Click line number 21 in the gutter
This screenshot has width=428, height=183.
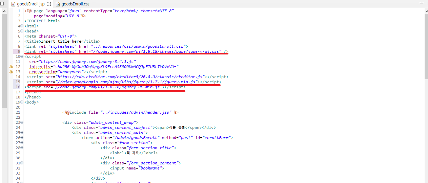coord(18,112)
